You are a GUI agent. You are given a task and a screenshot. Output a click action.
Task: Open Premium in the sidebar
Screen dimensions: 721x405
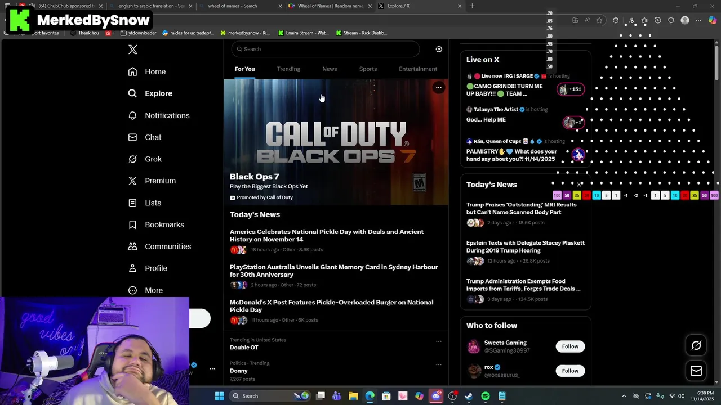[x=152, y=181]
